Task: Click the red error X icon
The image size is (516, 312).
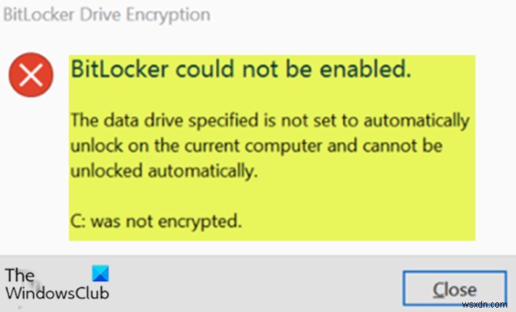Action: point(31,76)
